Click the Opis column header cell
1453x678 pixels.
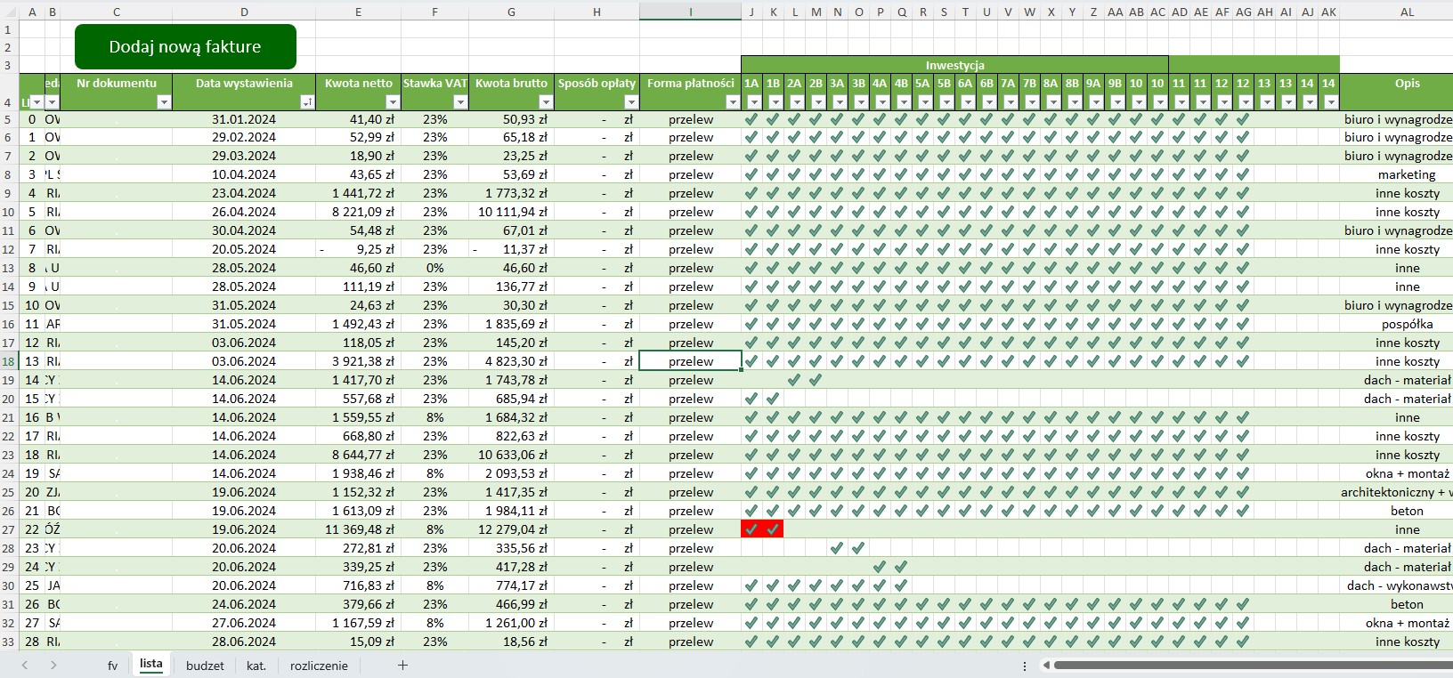(x=1407, y=84)
